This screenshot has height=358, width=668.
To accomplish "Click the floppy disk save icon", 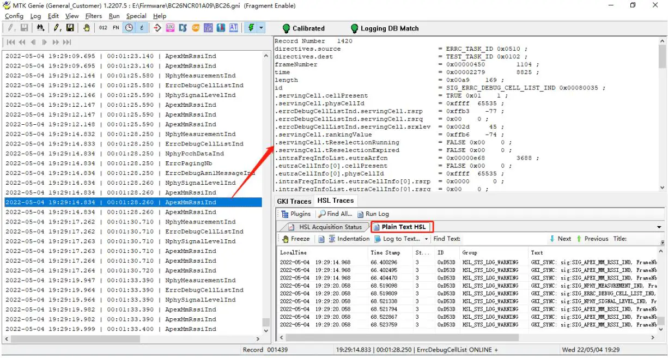I will coord(70,28).
